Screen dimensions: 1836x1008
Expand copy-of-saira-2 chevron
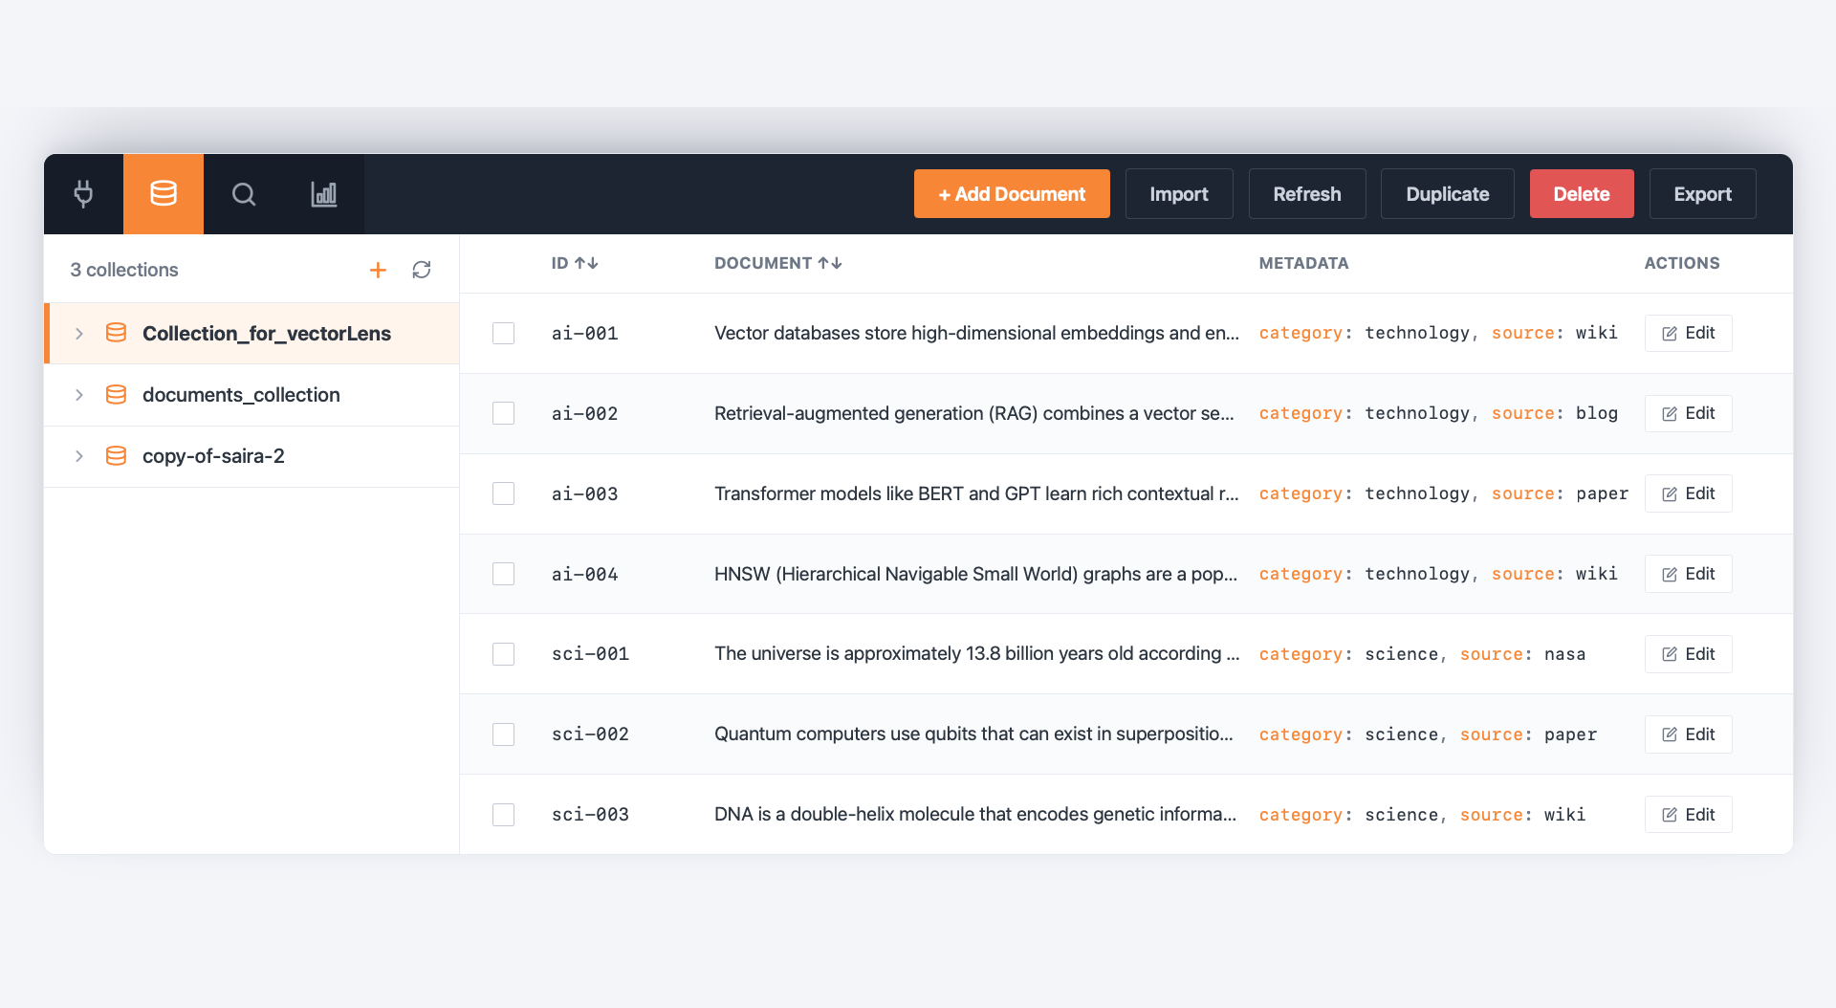point(79,456)
